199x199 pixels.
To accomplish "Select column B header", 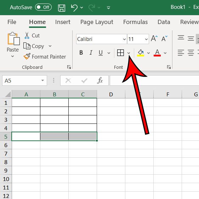I will (55, 94).
